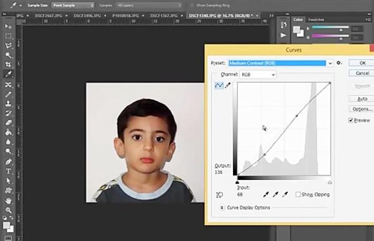Enable the Show Clipping checkbox
Image resolution: width=374 pixels, height=241 pixels.
coord(298,194)
